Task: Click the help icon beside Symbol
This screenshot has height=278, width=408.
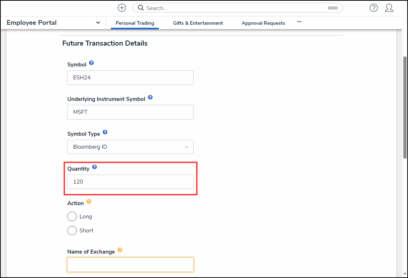Action: coord(92,63)
